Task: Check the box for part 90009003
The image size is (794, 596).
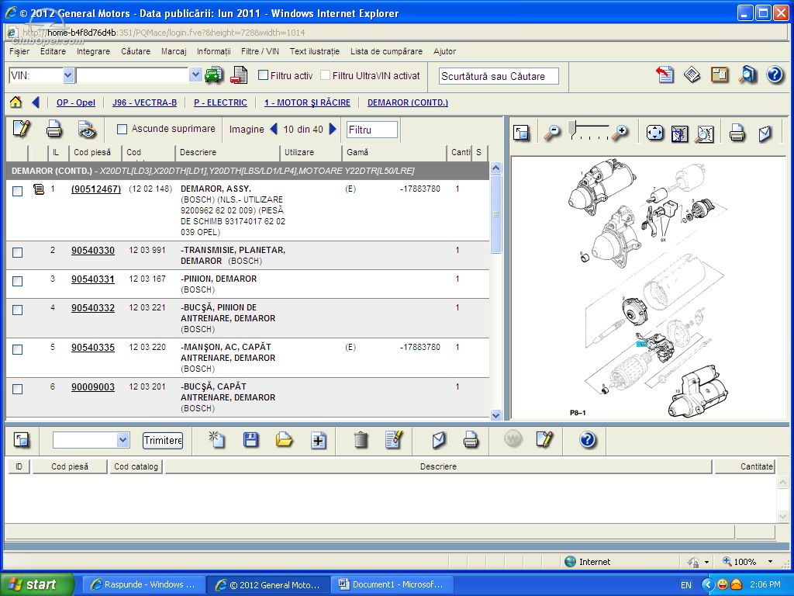Action: pos(17,390)
